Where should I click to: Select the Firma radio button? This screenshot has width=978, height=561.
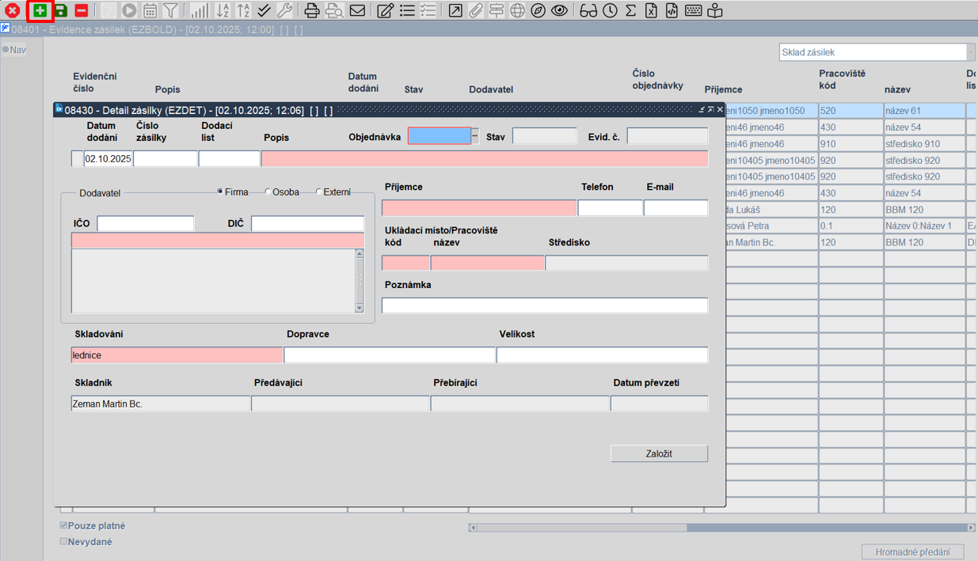tap(220, 192)
